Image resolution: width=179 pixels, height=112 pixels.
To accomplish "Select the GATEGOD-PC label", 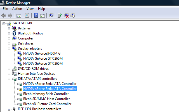I will [x=23, y=23].
